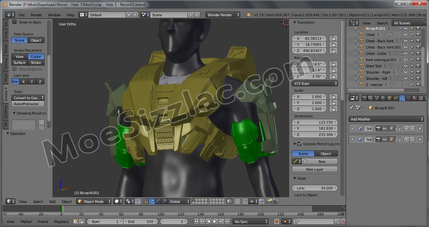Select the rotate manipulator arc icon
The width and height of the screenshot is (429, 227).
tap(158, 202)
